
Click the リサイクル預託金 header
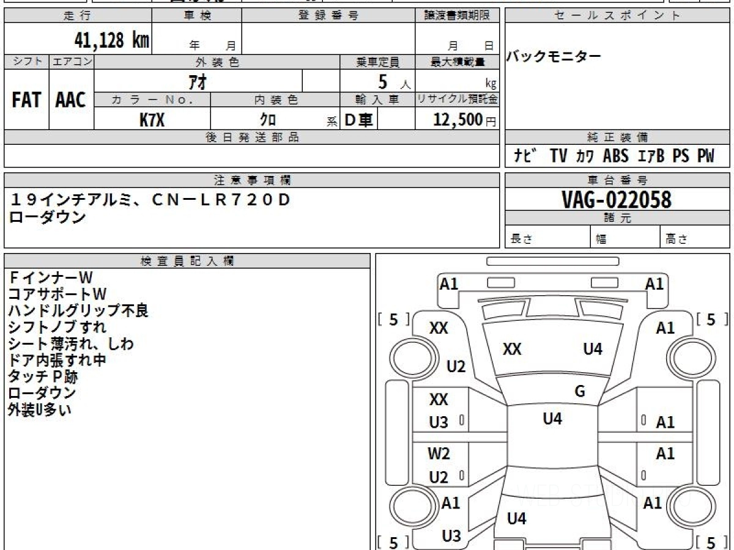458,100
